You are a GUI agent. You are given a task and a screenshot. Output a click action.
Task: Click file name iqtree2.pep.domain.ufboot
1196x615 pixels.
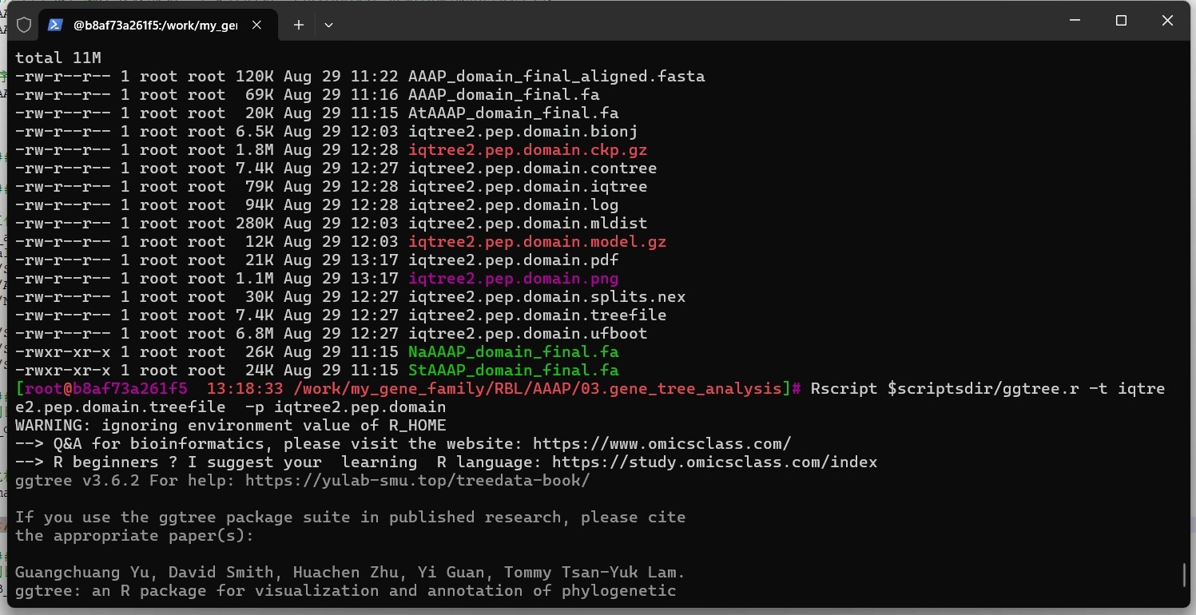pos(527,334)
